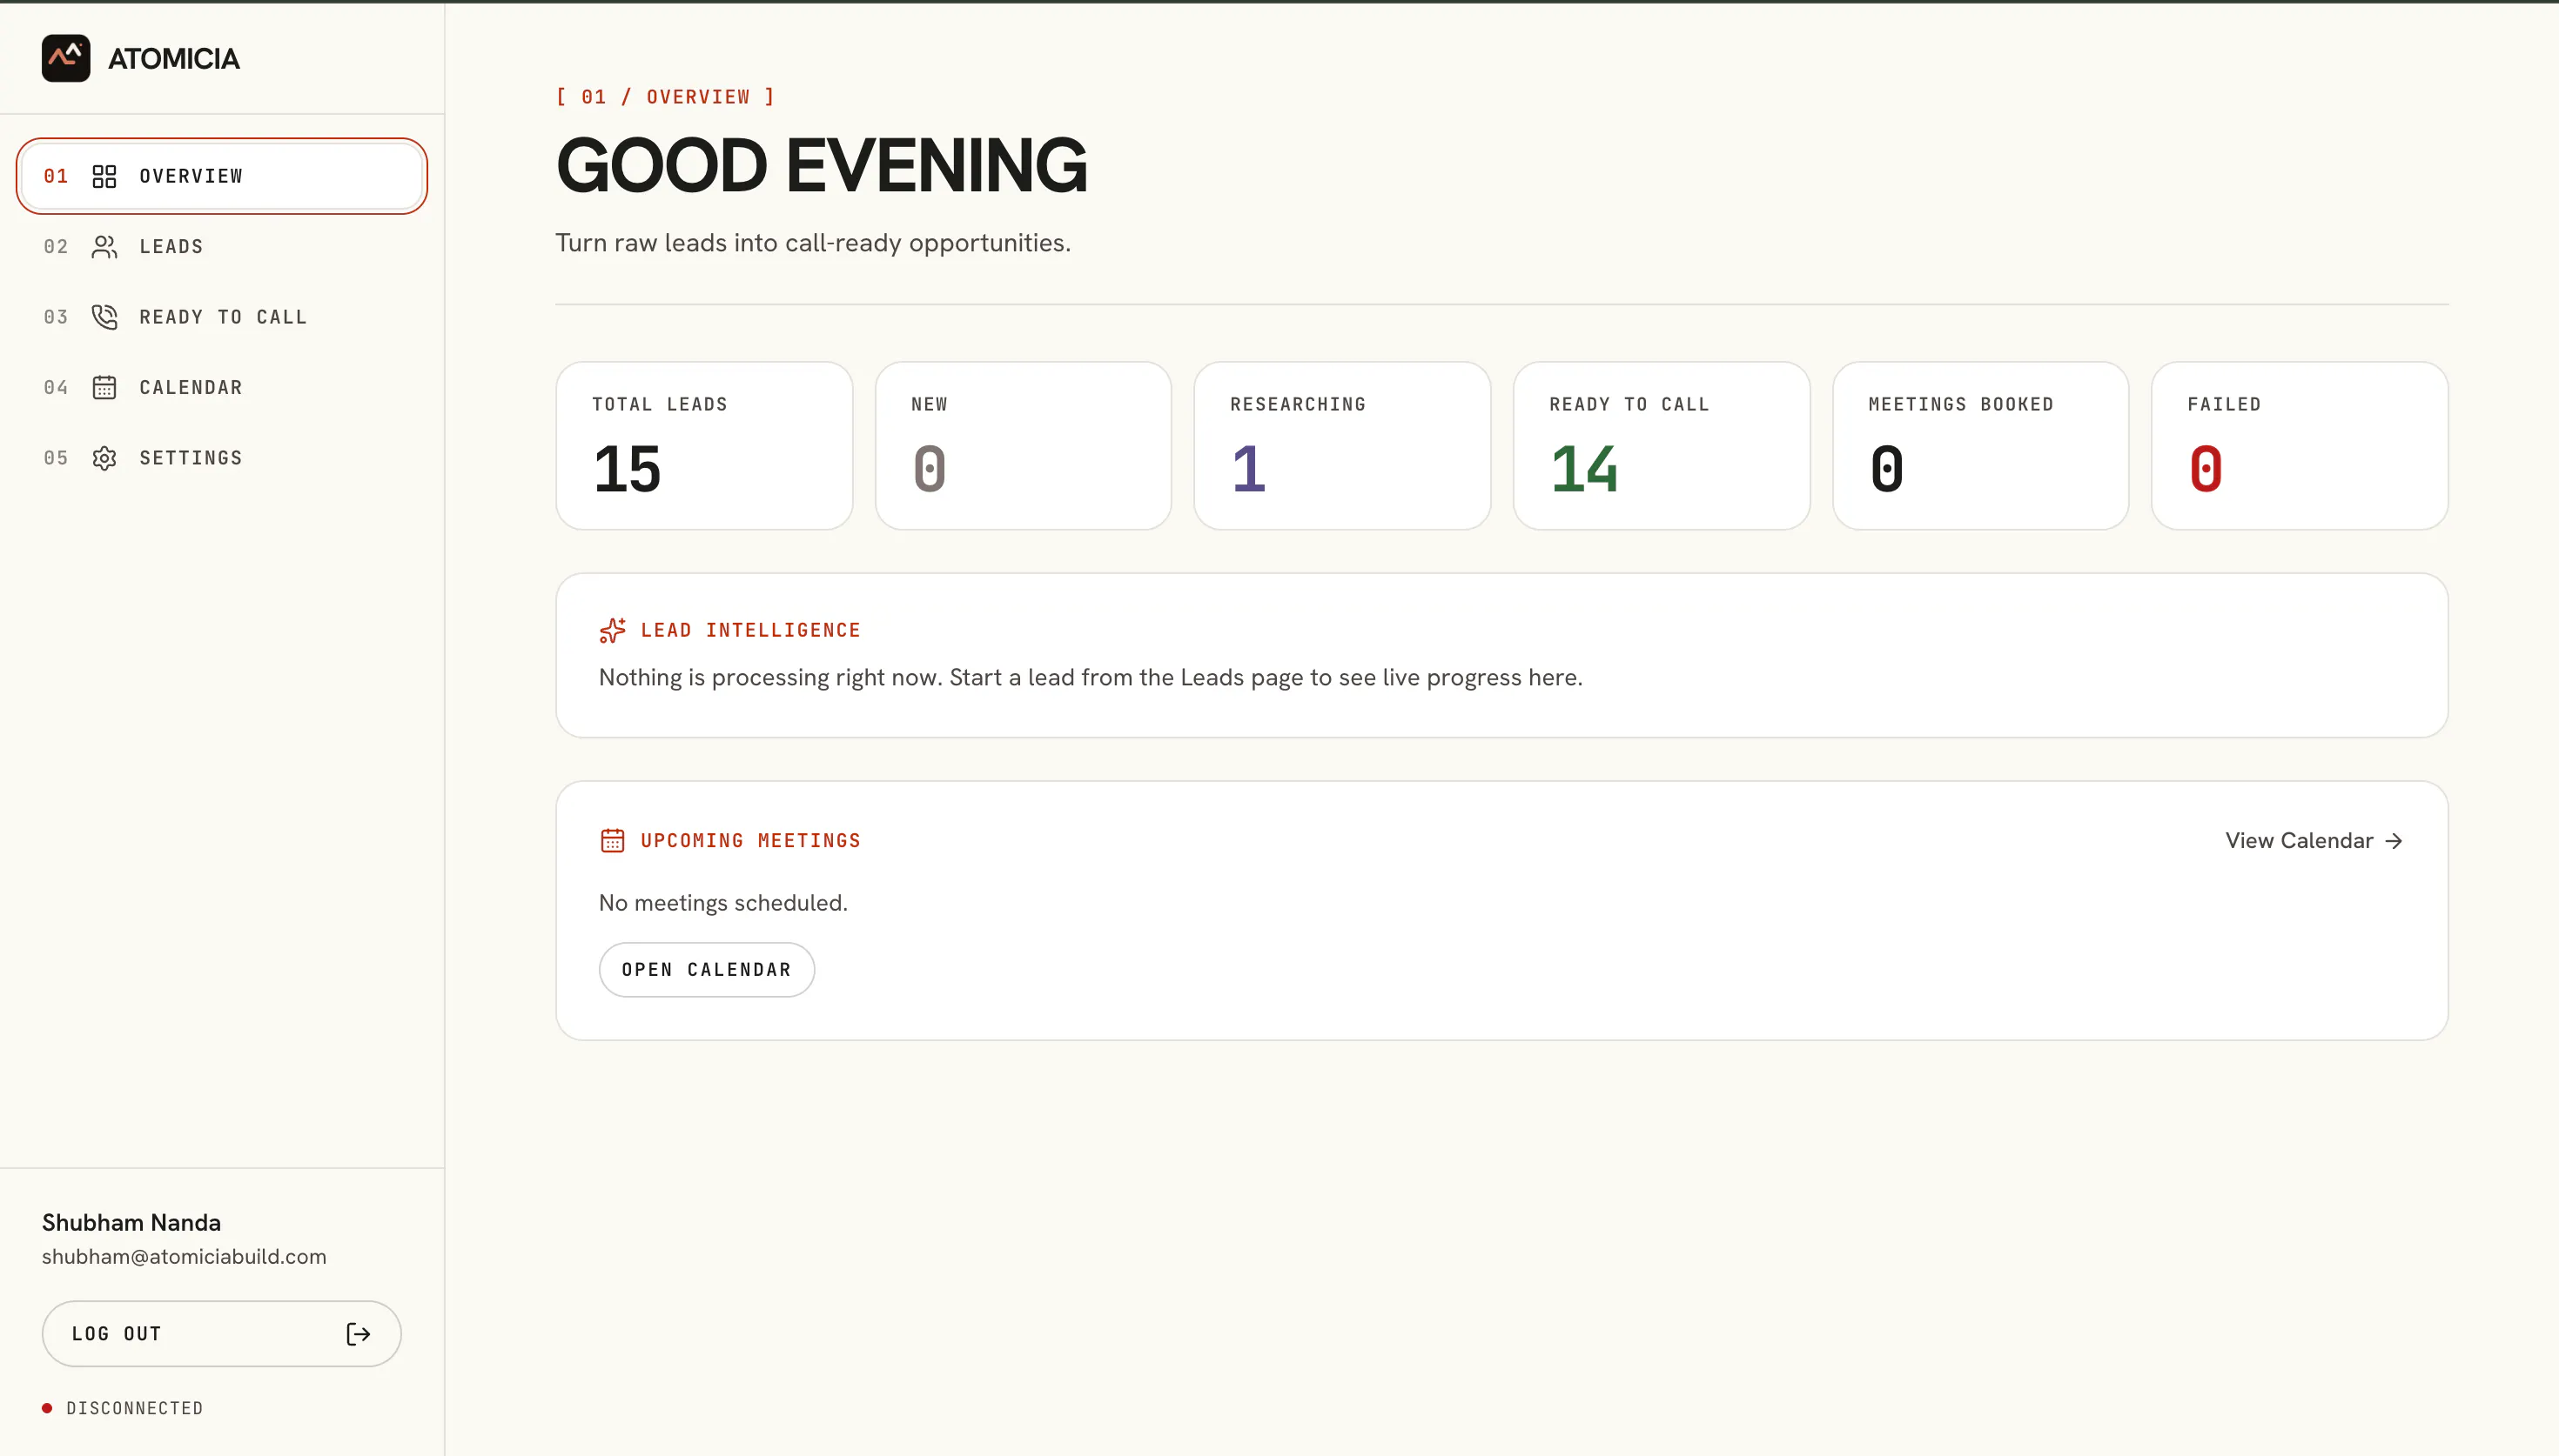Click the red 0 under Failed
Viewport: 2559px width, 1456px height.
point(2206,469)
